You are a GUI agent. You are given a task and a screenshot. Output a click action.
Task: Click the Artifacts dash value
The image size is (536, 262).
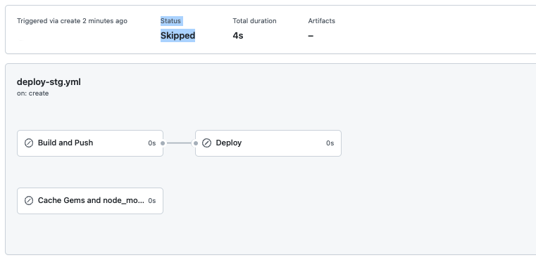click(311, 36)
